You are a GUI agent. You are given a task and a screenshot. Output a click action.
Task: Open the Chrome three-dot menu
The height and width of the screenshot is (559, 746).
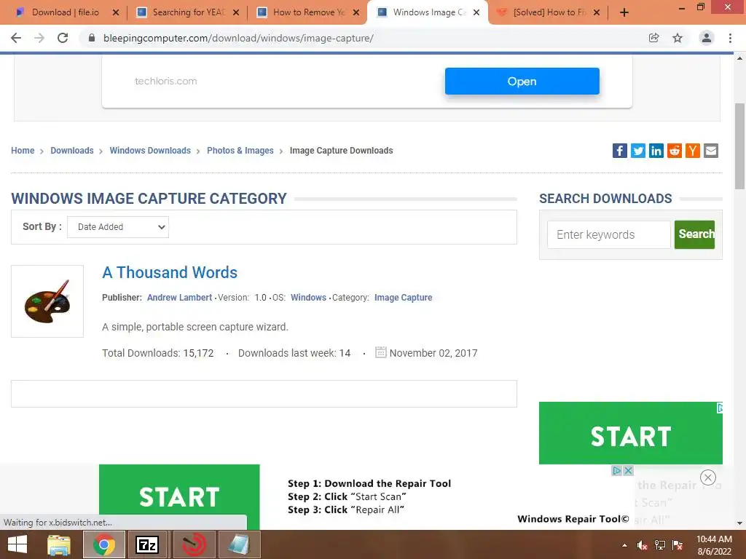(730, 38)
